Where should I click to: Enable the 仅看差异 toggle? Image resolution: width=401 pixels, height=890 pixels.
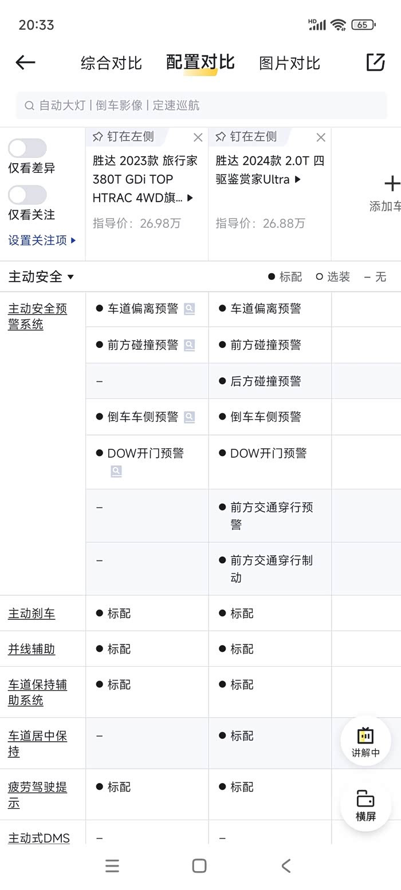click(27, 148)
